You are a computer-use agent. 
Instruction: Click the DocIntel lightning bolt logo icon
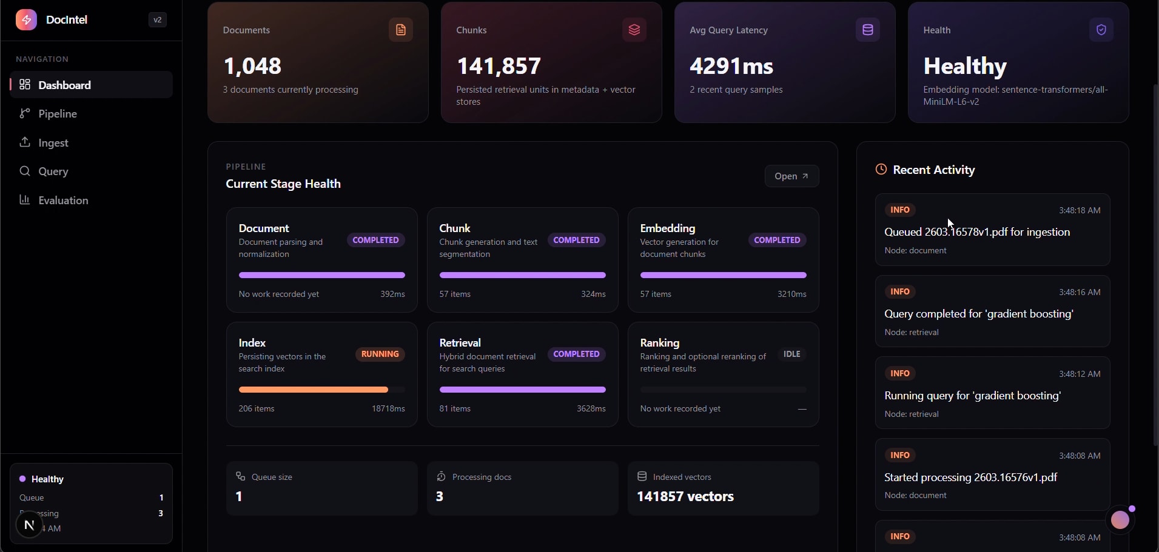click(25, 19)
